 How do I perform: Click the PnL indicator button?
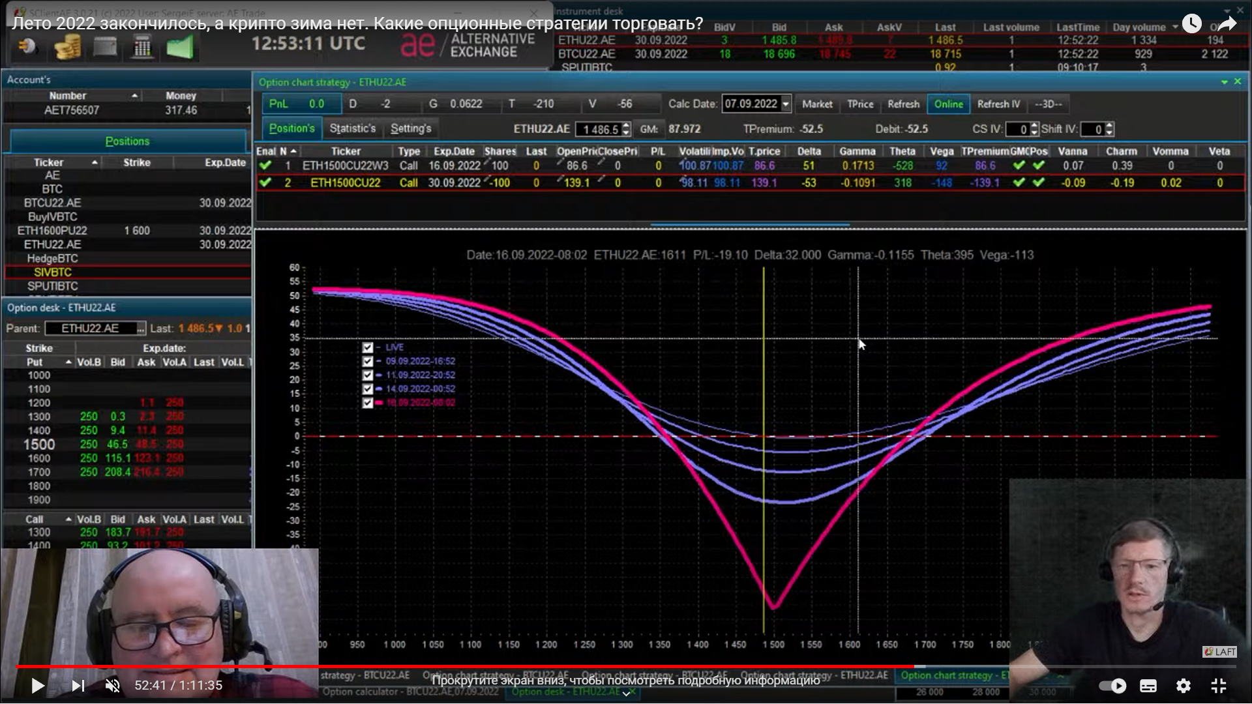[x=302, y=104]
